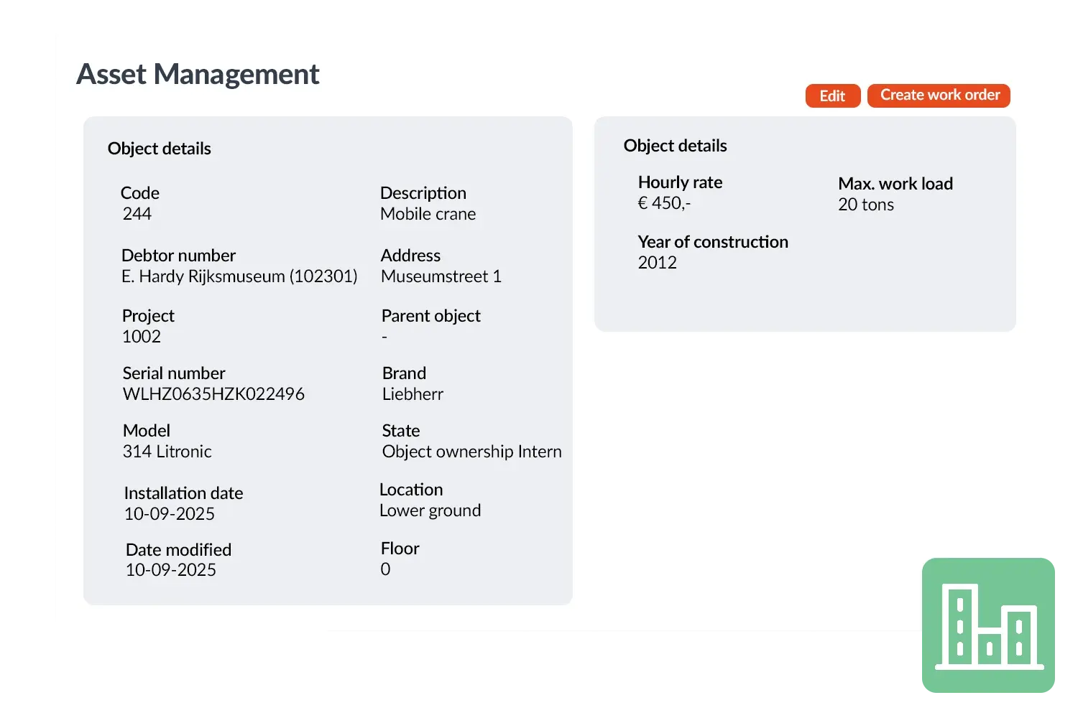Select serial number WLHZ0635HZK022496

(x=213, y=394)
